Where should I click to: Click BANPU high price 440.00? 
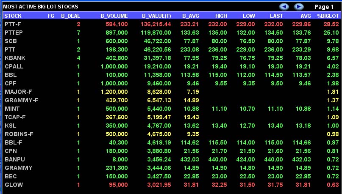pyautogui.click(x=217, y=159)
